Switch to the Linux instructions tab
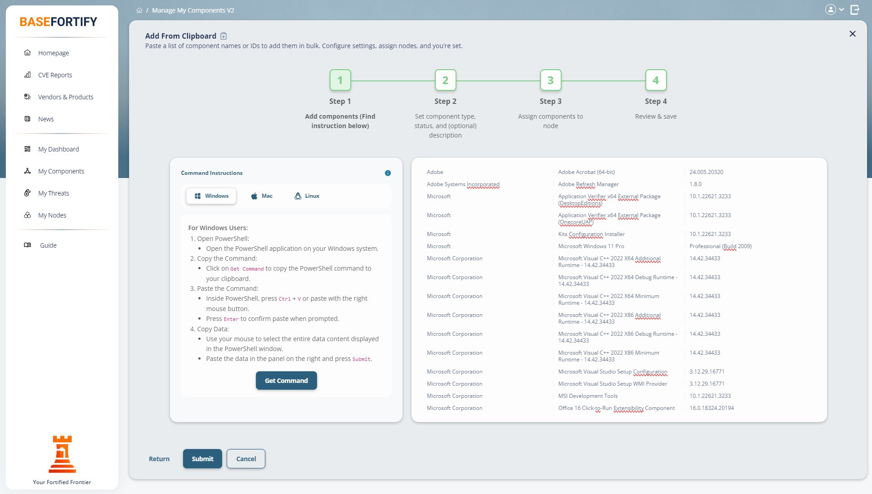Screen dimensions: 872x494 [307, 196]
